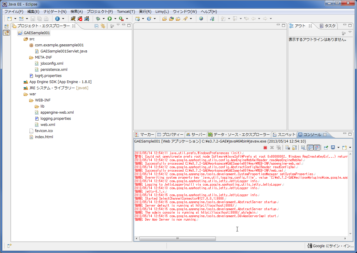Click Google にサイン・イン status bar button

point(330,246)
